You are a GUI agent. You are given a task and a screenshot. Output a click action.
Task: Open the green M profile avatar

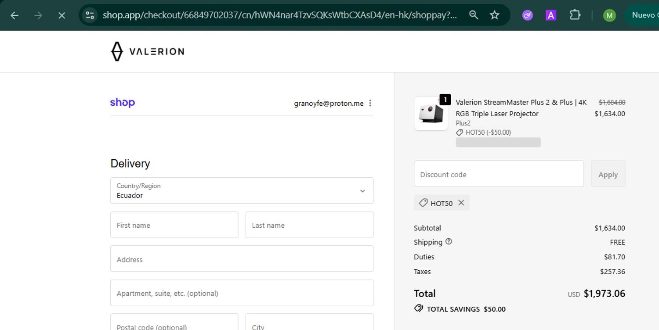click(x=609, y=15)
